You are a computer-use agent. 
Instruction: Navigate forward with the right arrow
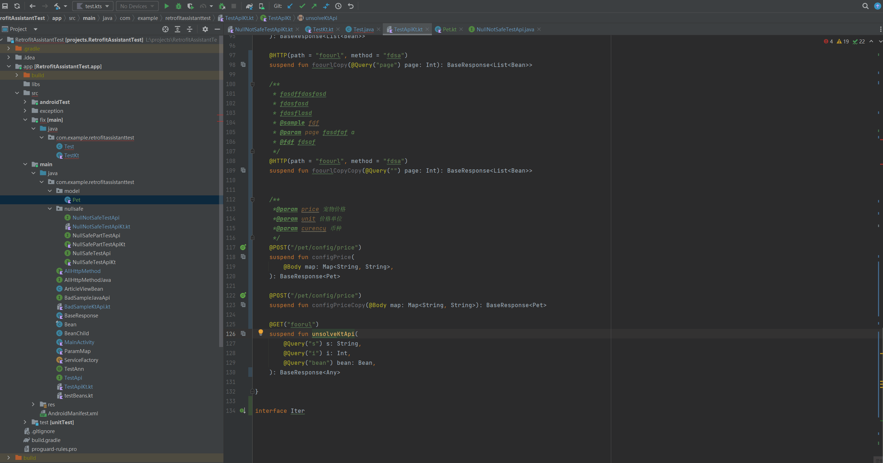(45, 6)
